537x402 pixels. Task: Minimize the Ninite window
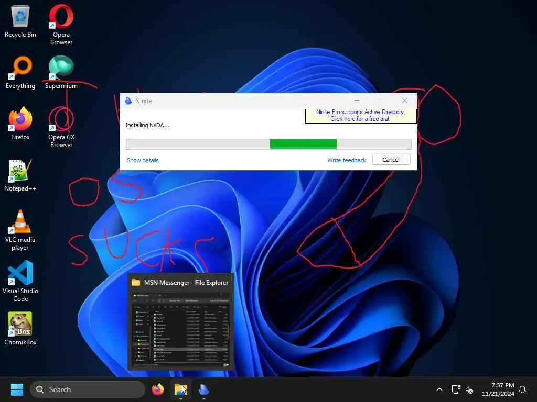point(357,100)
